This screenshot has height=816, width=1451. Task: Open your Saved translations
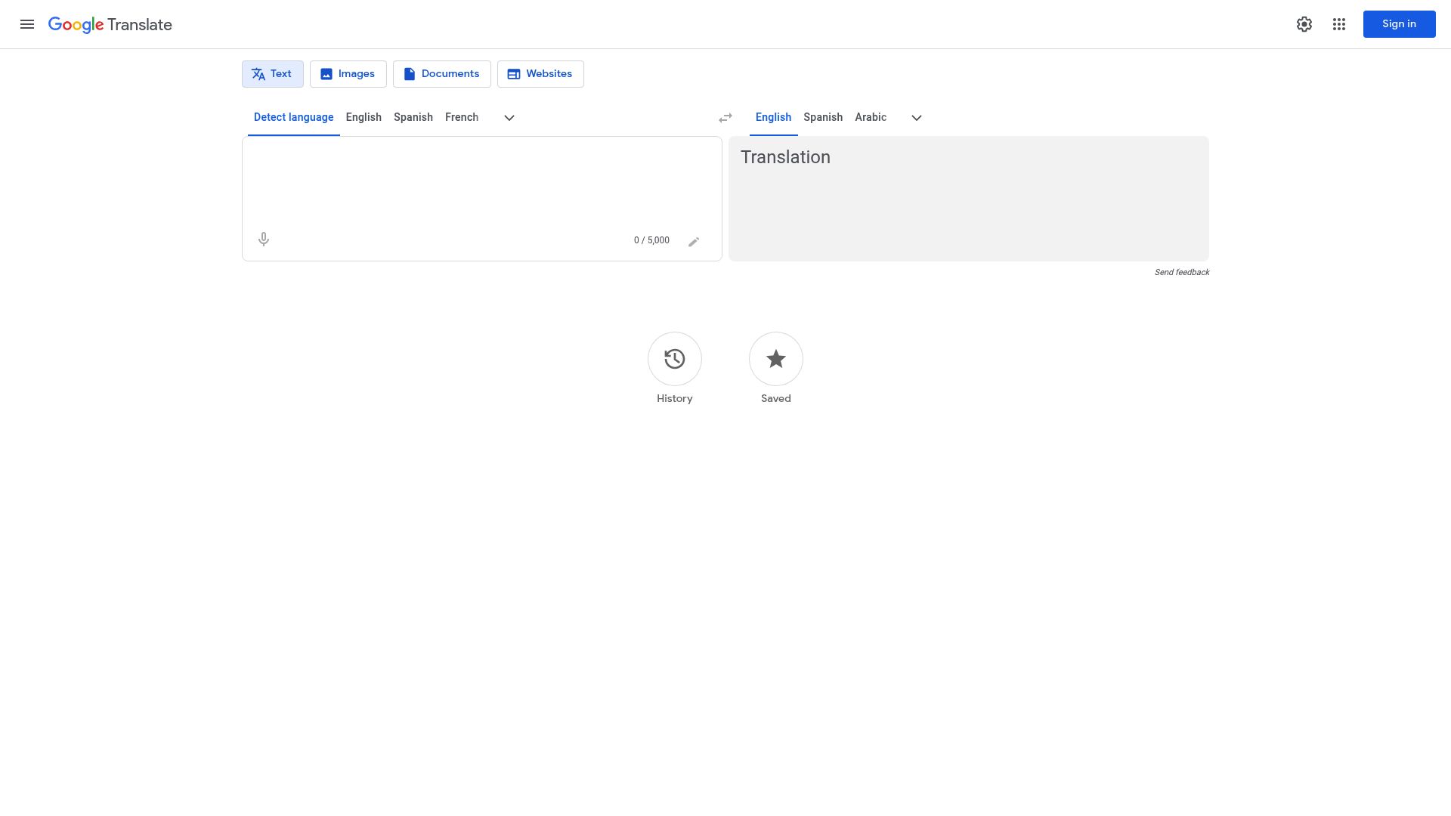(x=775, y=359)
